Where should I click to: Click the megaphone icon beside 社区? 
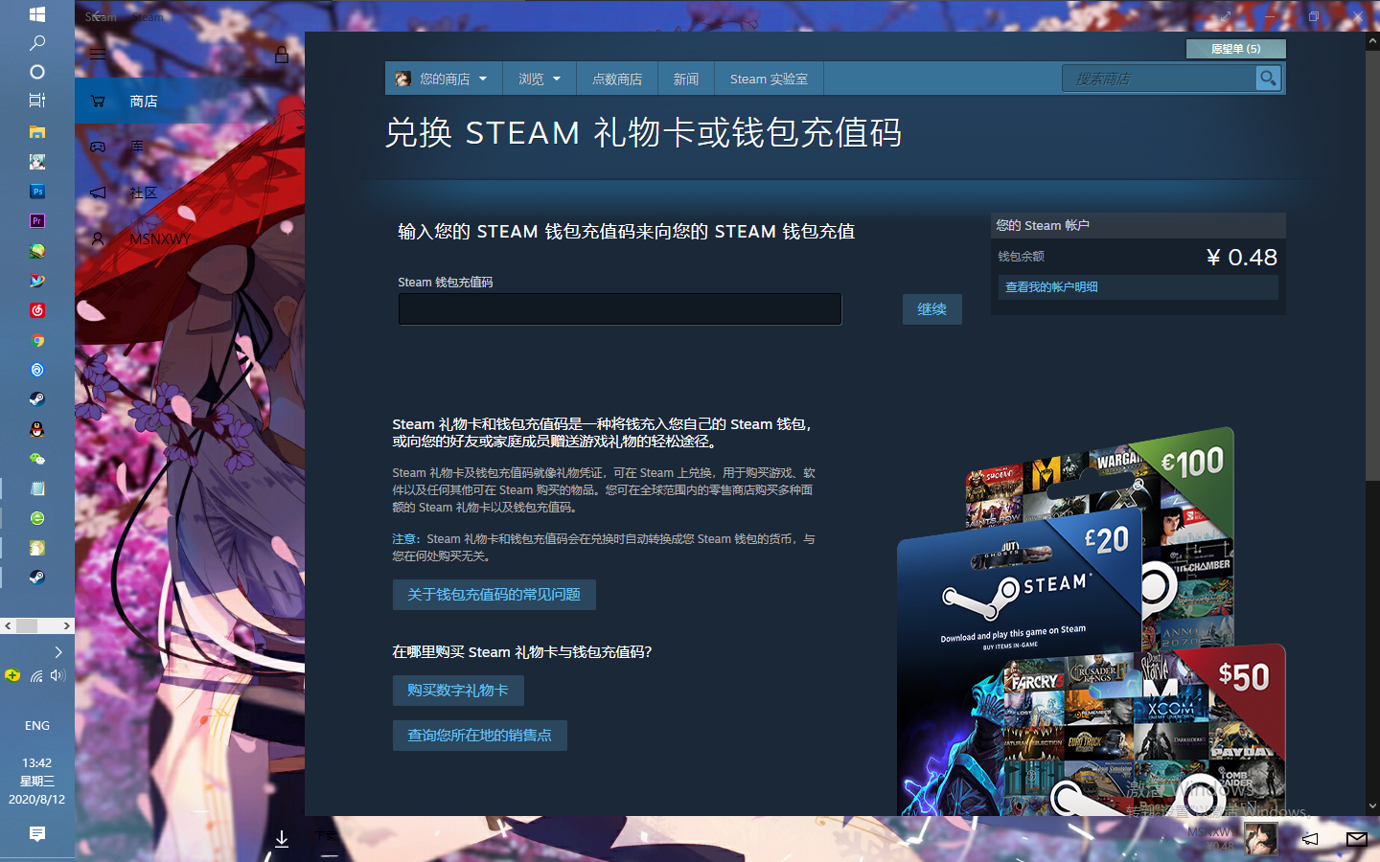98,193
